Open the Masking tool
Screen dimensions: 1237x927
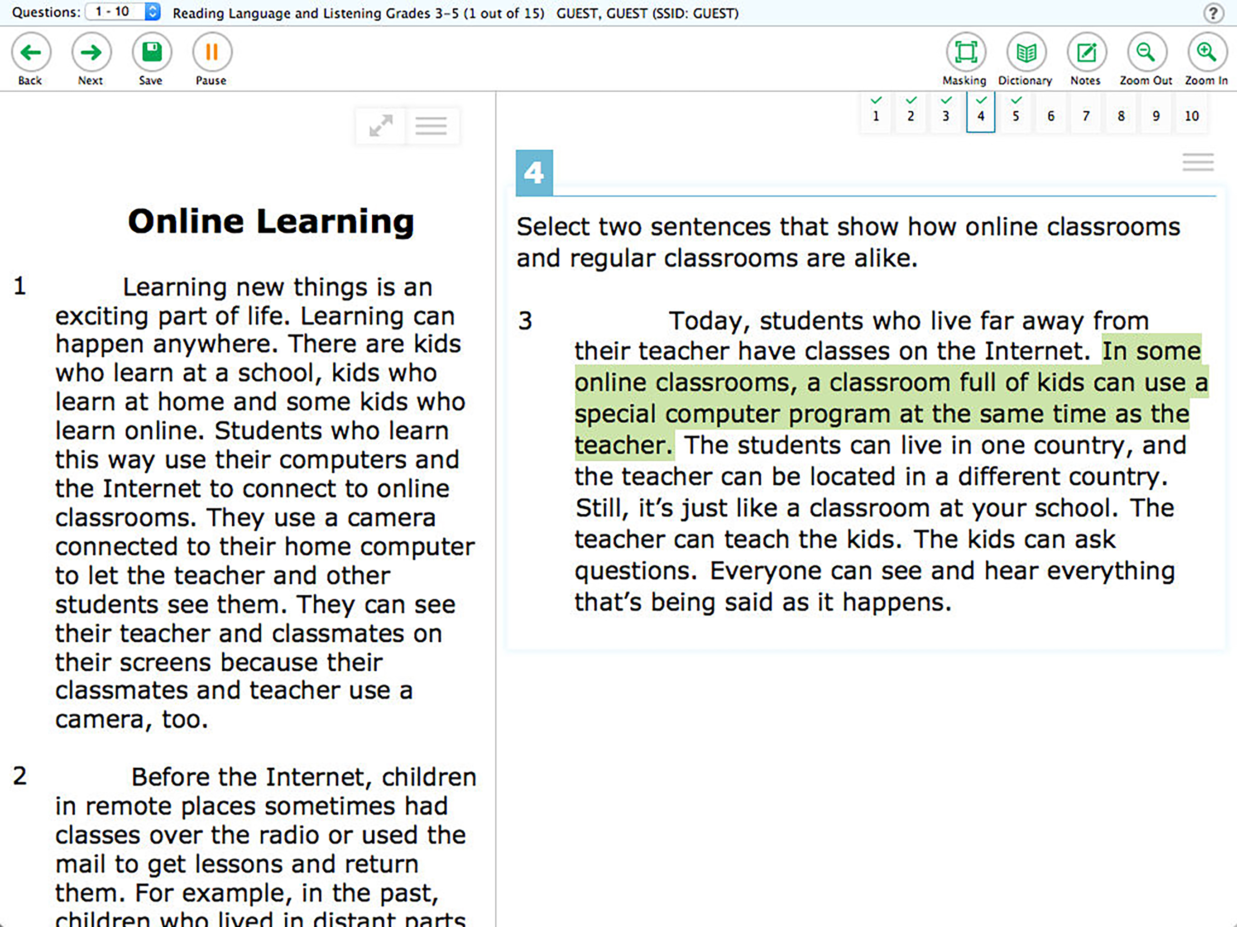(966, 53)
